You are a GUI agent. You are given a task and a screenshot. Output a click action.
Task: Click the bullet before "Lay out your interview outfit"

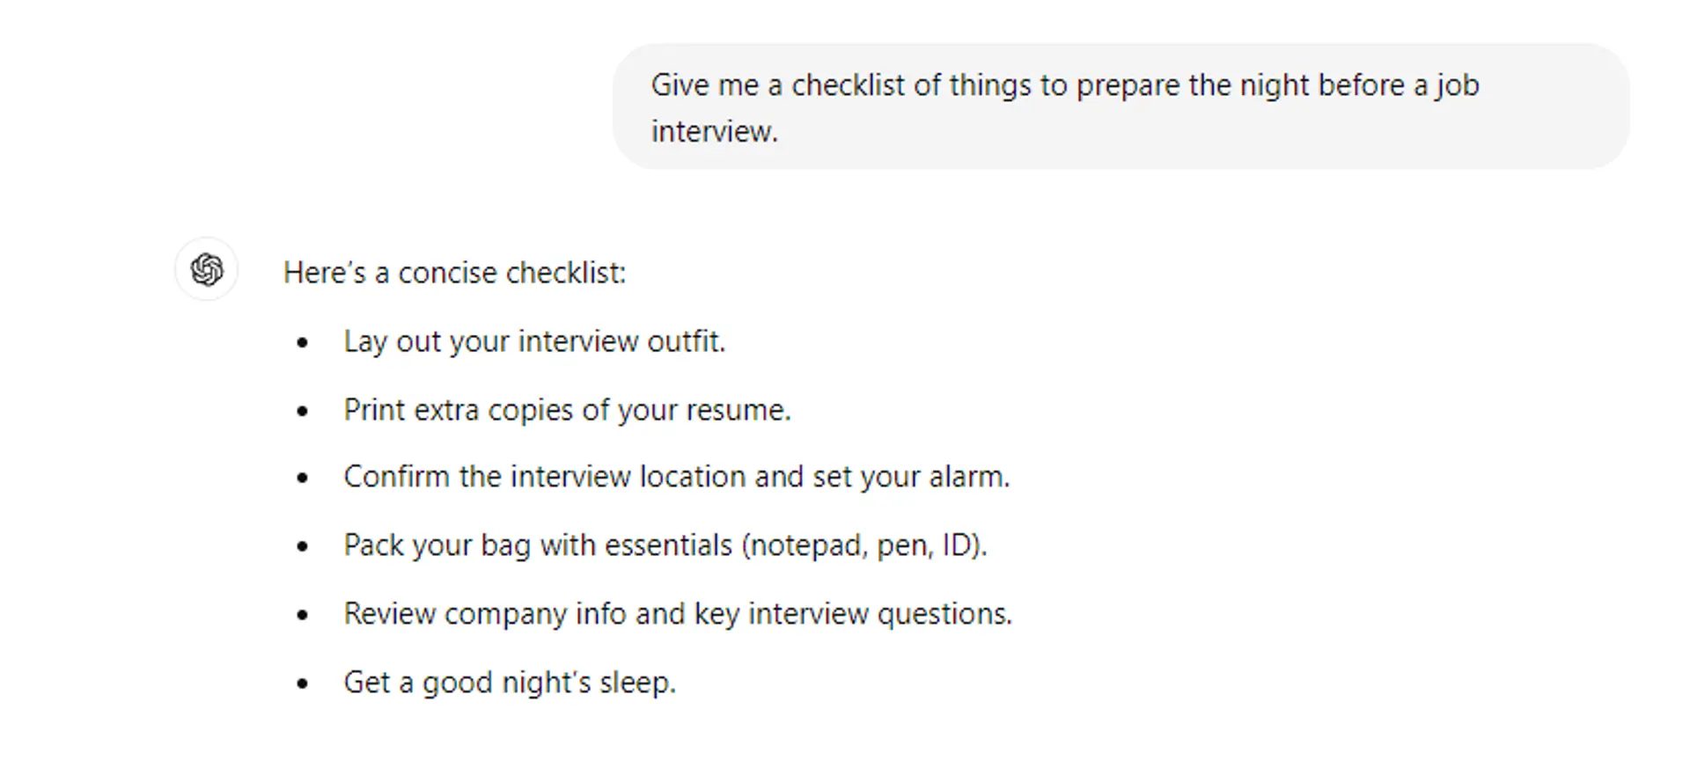tap(303, 342)
